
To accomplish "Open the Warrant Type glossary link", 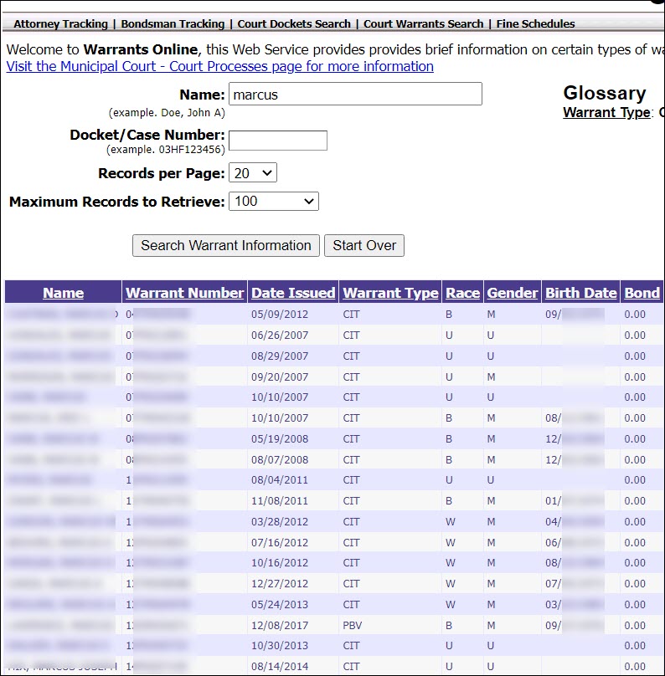I will pyautogui.click(x=606, y=112).
